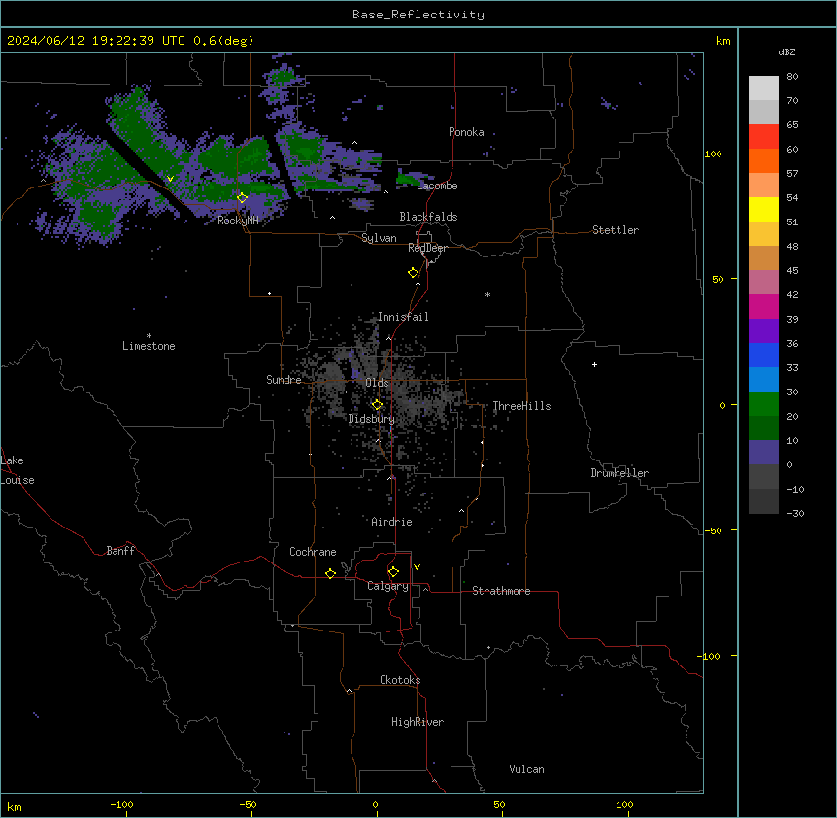Select the Okotoks label

[400, 680]
